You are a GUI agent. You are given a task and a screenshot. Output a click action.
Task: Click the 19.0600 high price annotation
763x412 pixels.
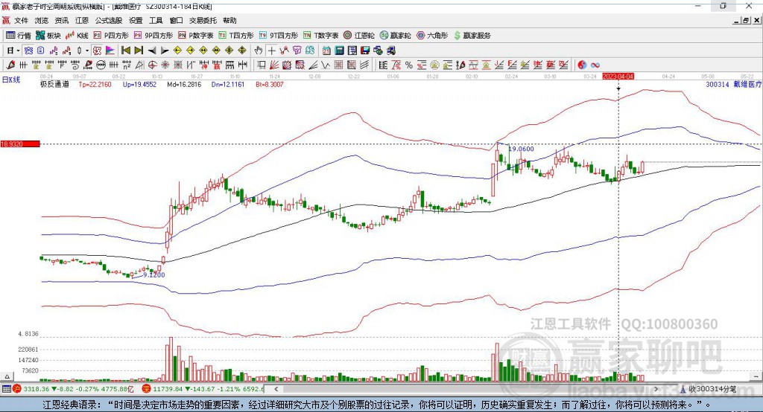pos(521,149)
